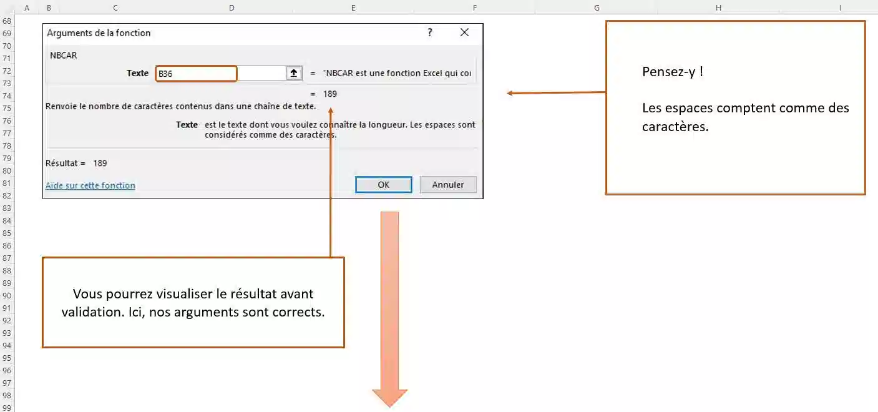Select row 75 header
Screen dimensions: 878x412
click(7, 108)
